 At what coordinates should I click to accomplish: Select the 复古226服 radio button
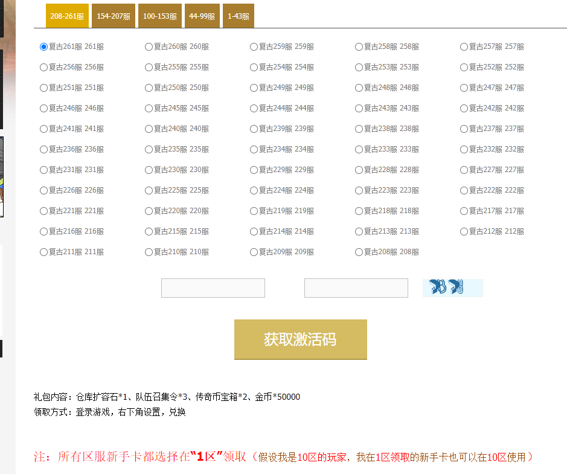pos(43,191)
